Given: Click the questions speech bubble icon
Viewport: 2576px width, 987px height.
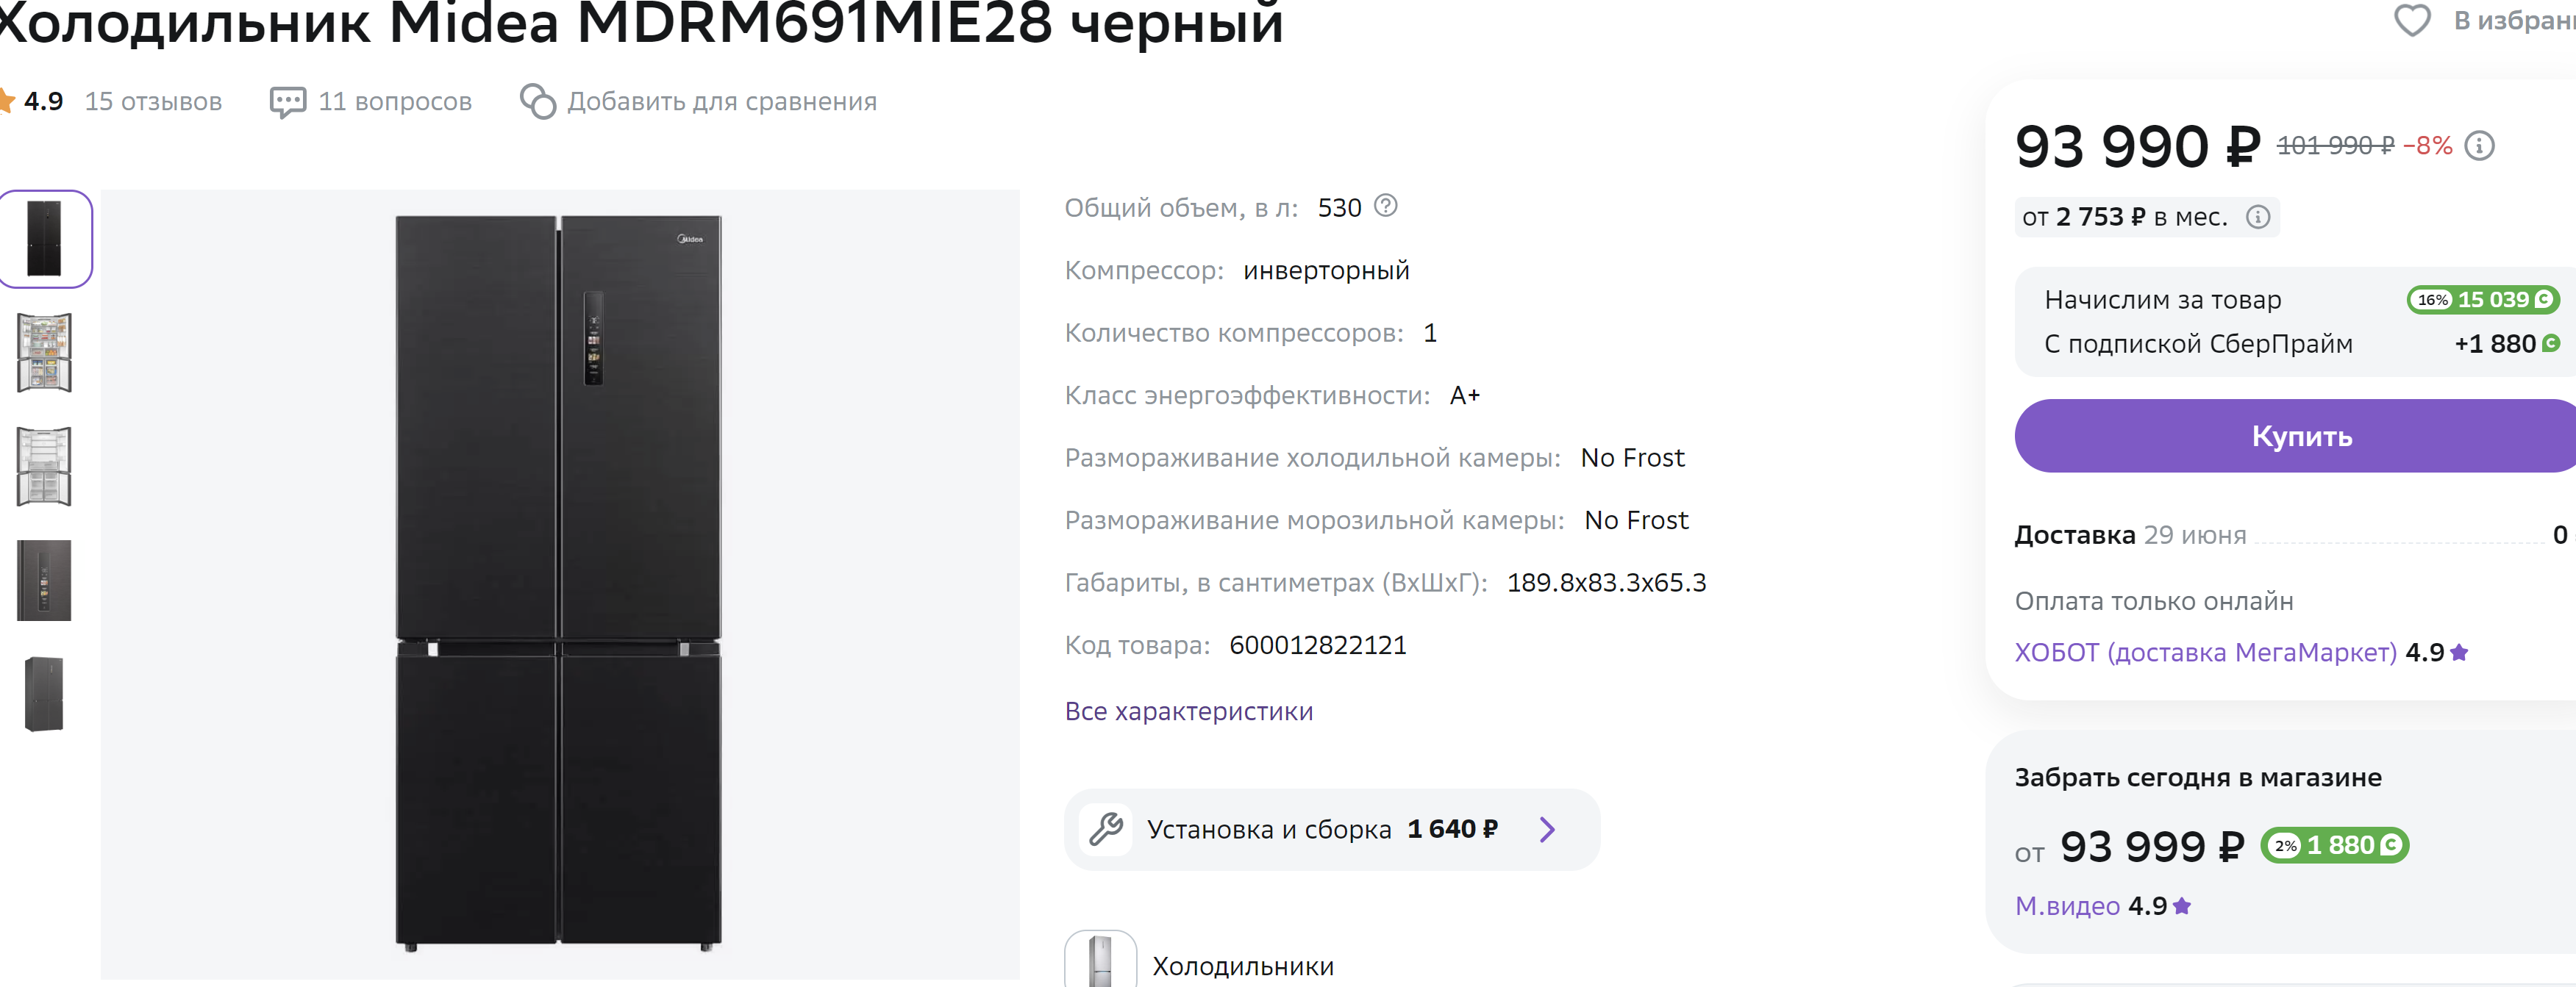Looking at the screenshot, I should pos(288,102).
